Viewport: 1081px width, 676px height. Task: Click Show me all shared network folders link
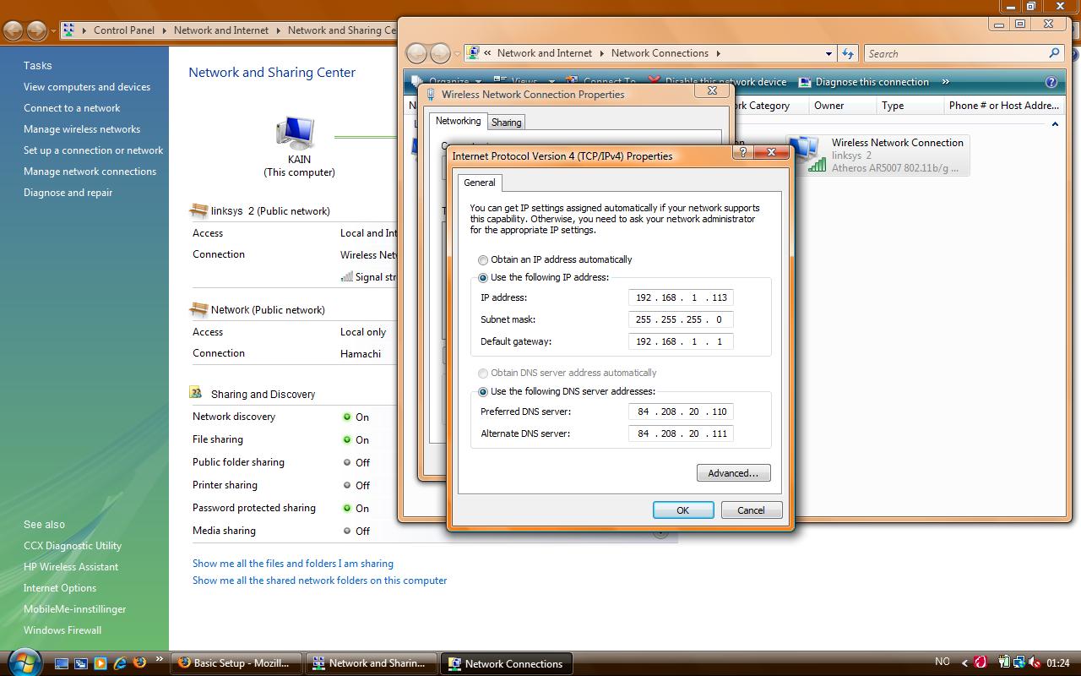click(x=320, y=581)
